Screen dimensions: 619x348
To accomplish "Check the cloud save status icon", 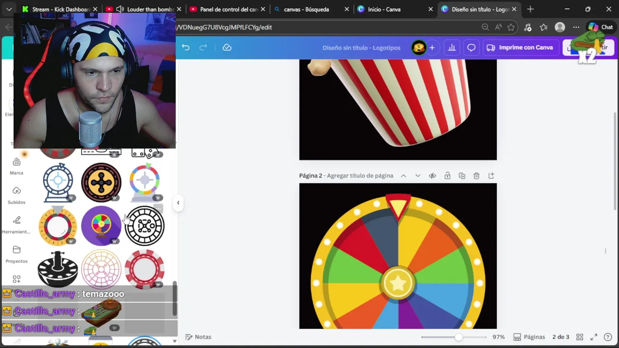I will coord(227,47).
